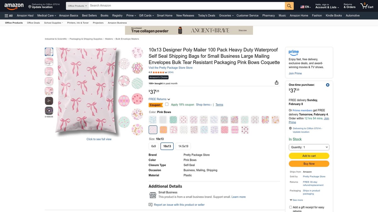Visit the Pretty Package Store link
378x212 pixels.
tap(170, 68)
